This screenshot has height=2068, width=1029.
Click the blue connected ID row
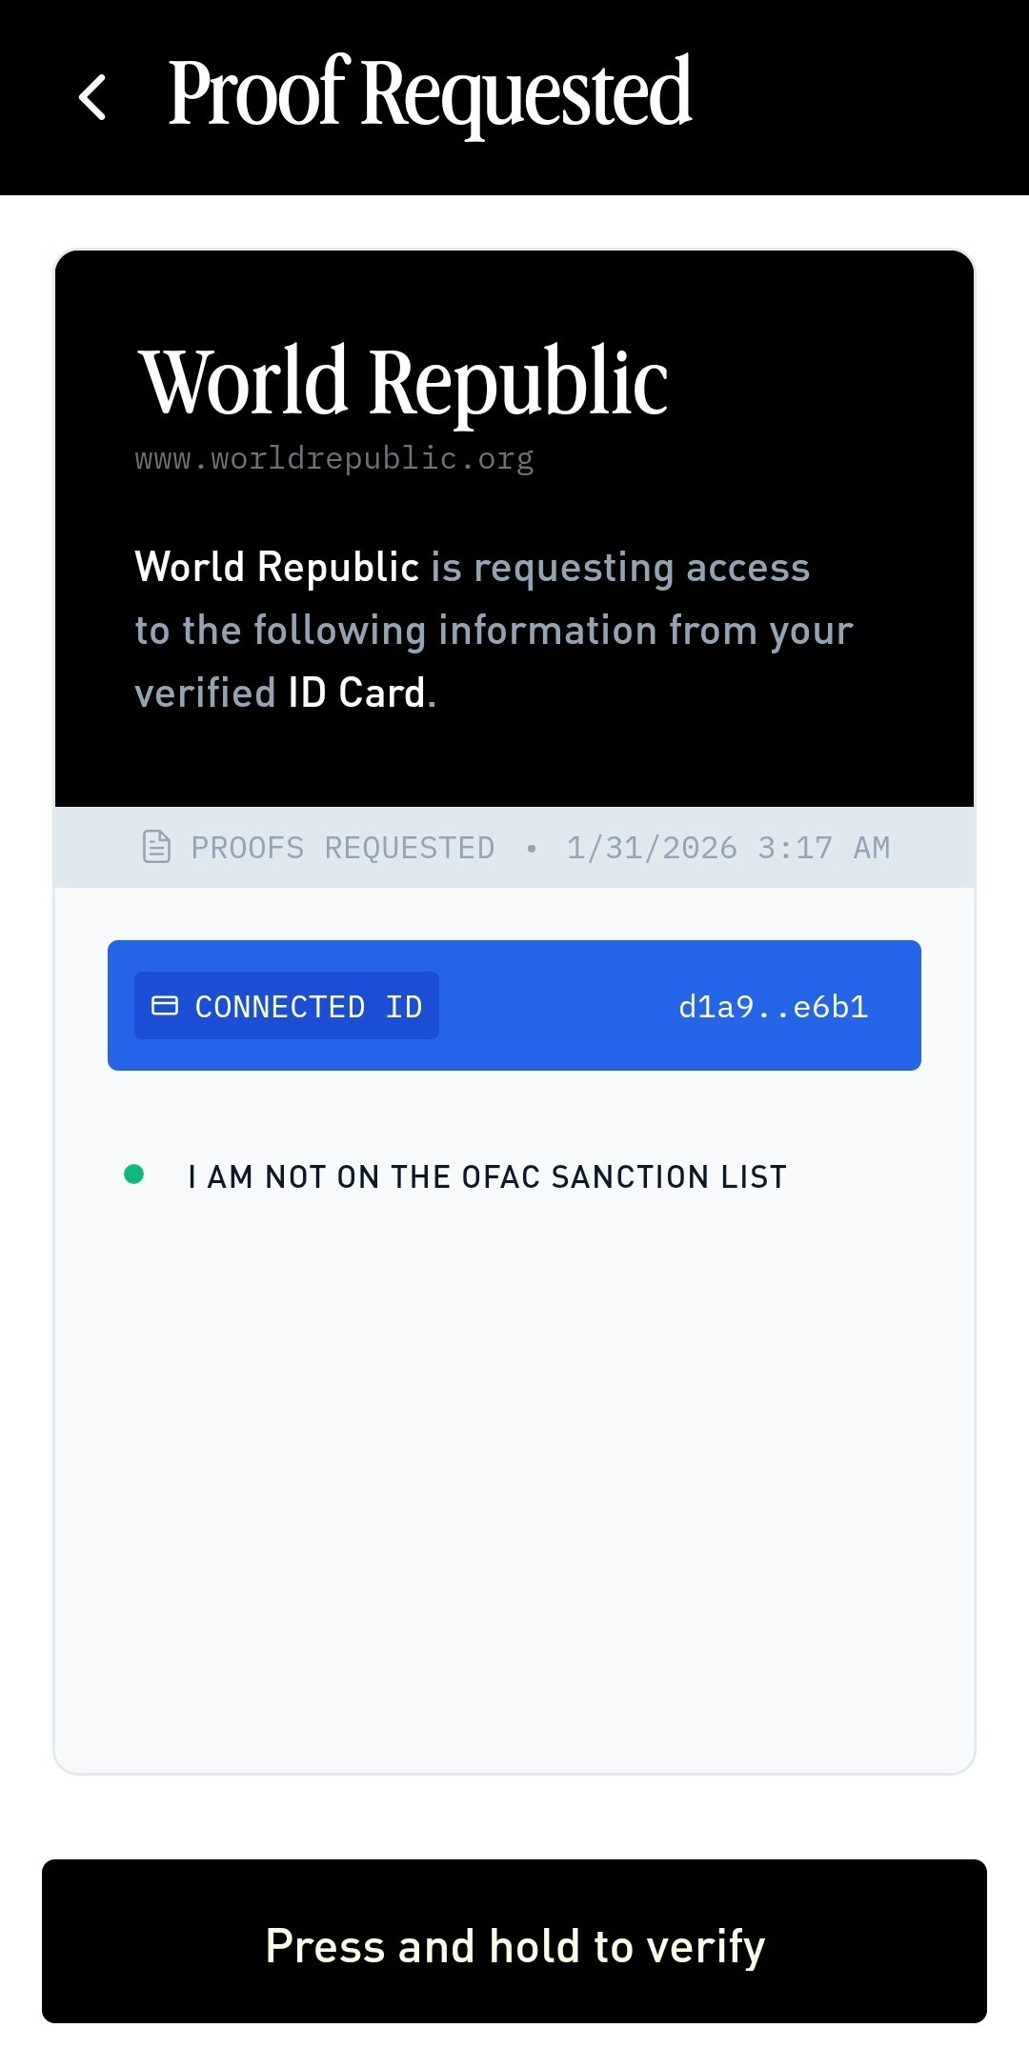[514, 1006]
